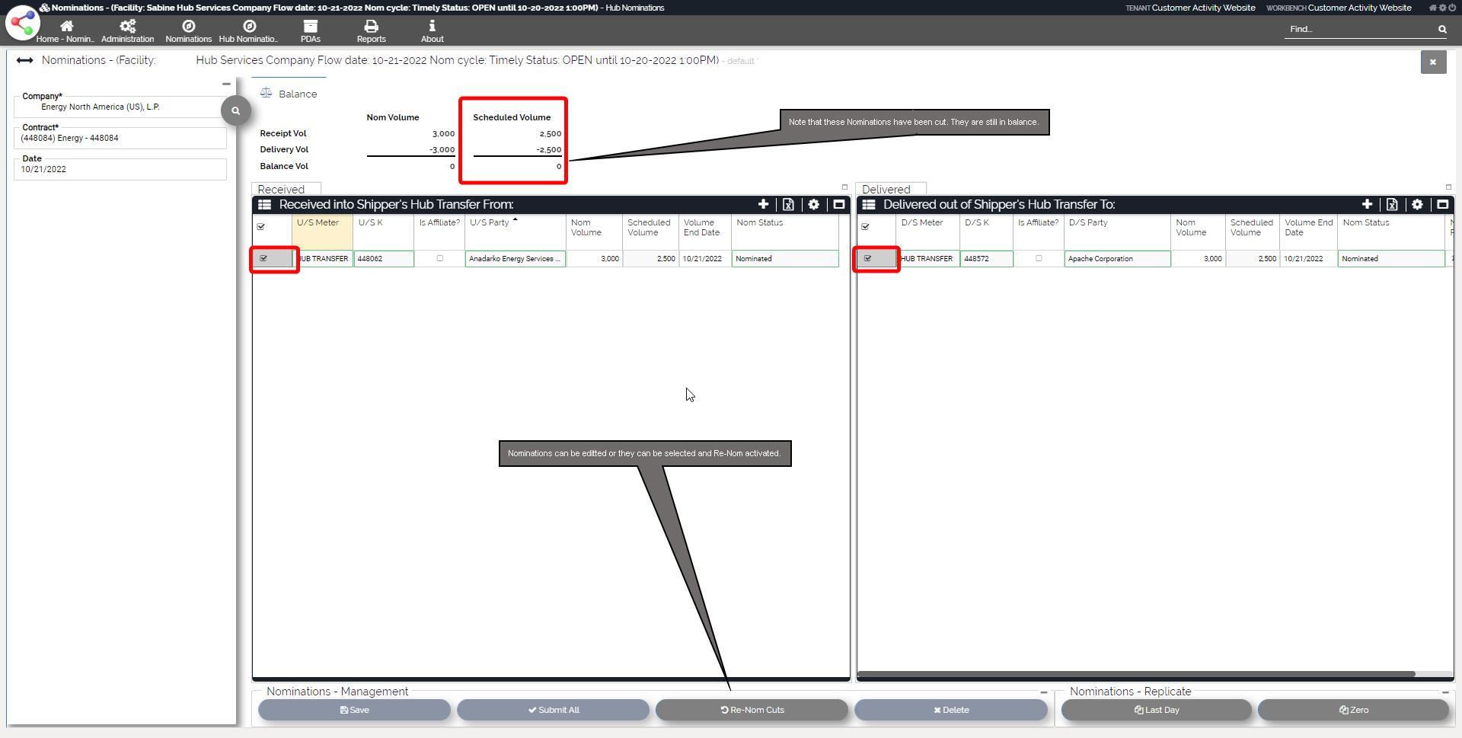1462x738 pixels.
Task: Collapse the Nominations - Management section
Action: (1043, 692)
